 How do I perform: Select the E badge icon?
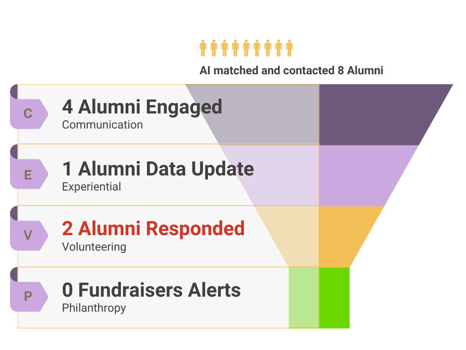click(x=28, y=174)
